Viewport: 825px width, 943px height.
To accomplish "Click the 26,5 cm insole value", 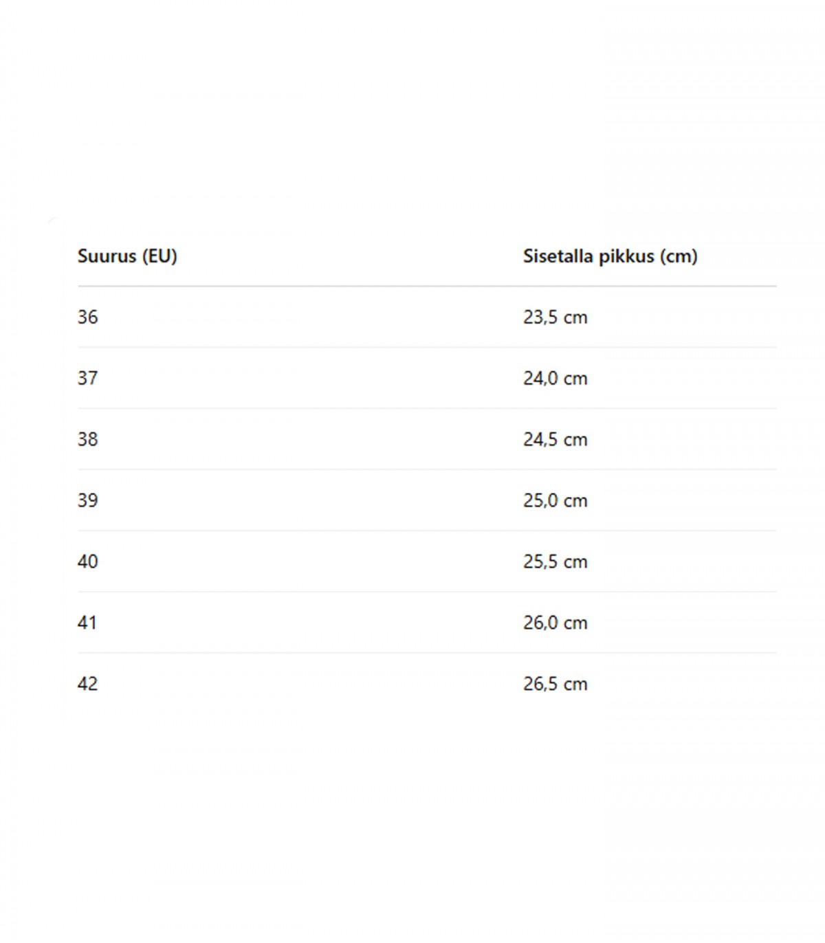I will click(x=555, y=685).
